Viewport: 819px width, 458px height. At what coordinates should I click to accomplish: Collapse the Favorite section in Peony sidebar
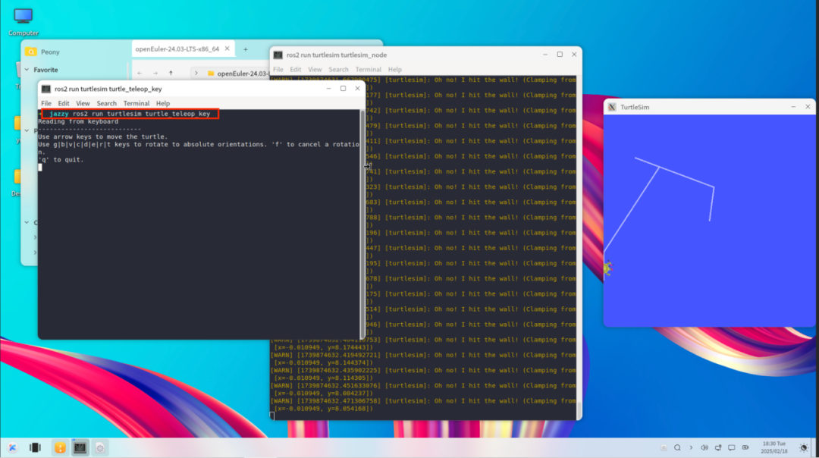point(27,70)
